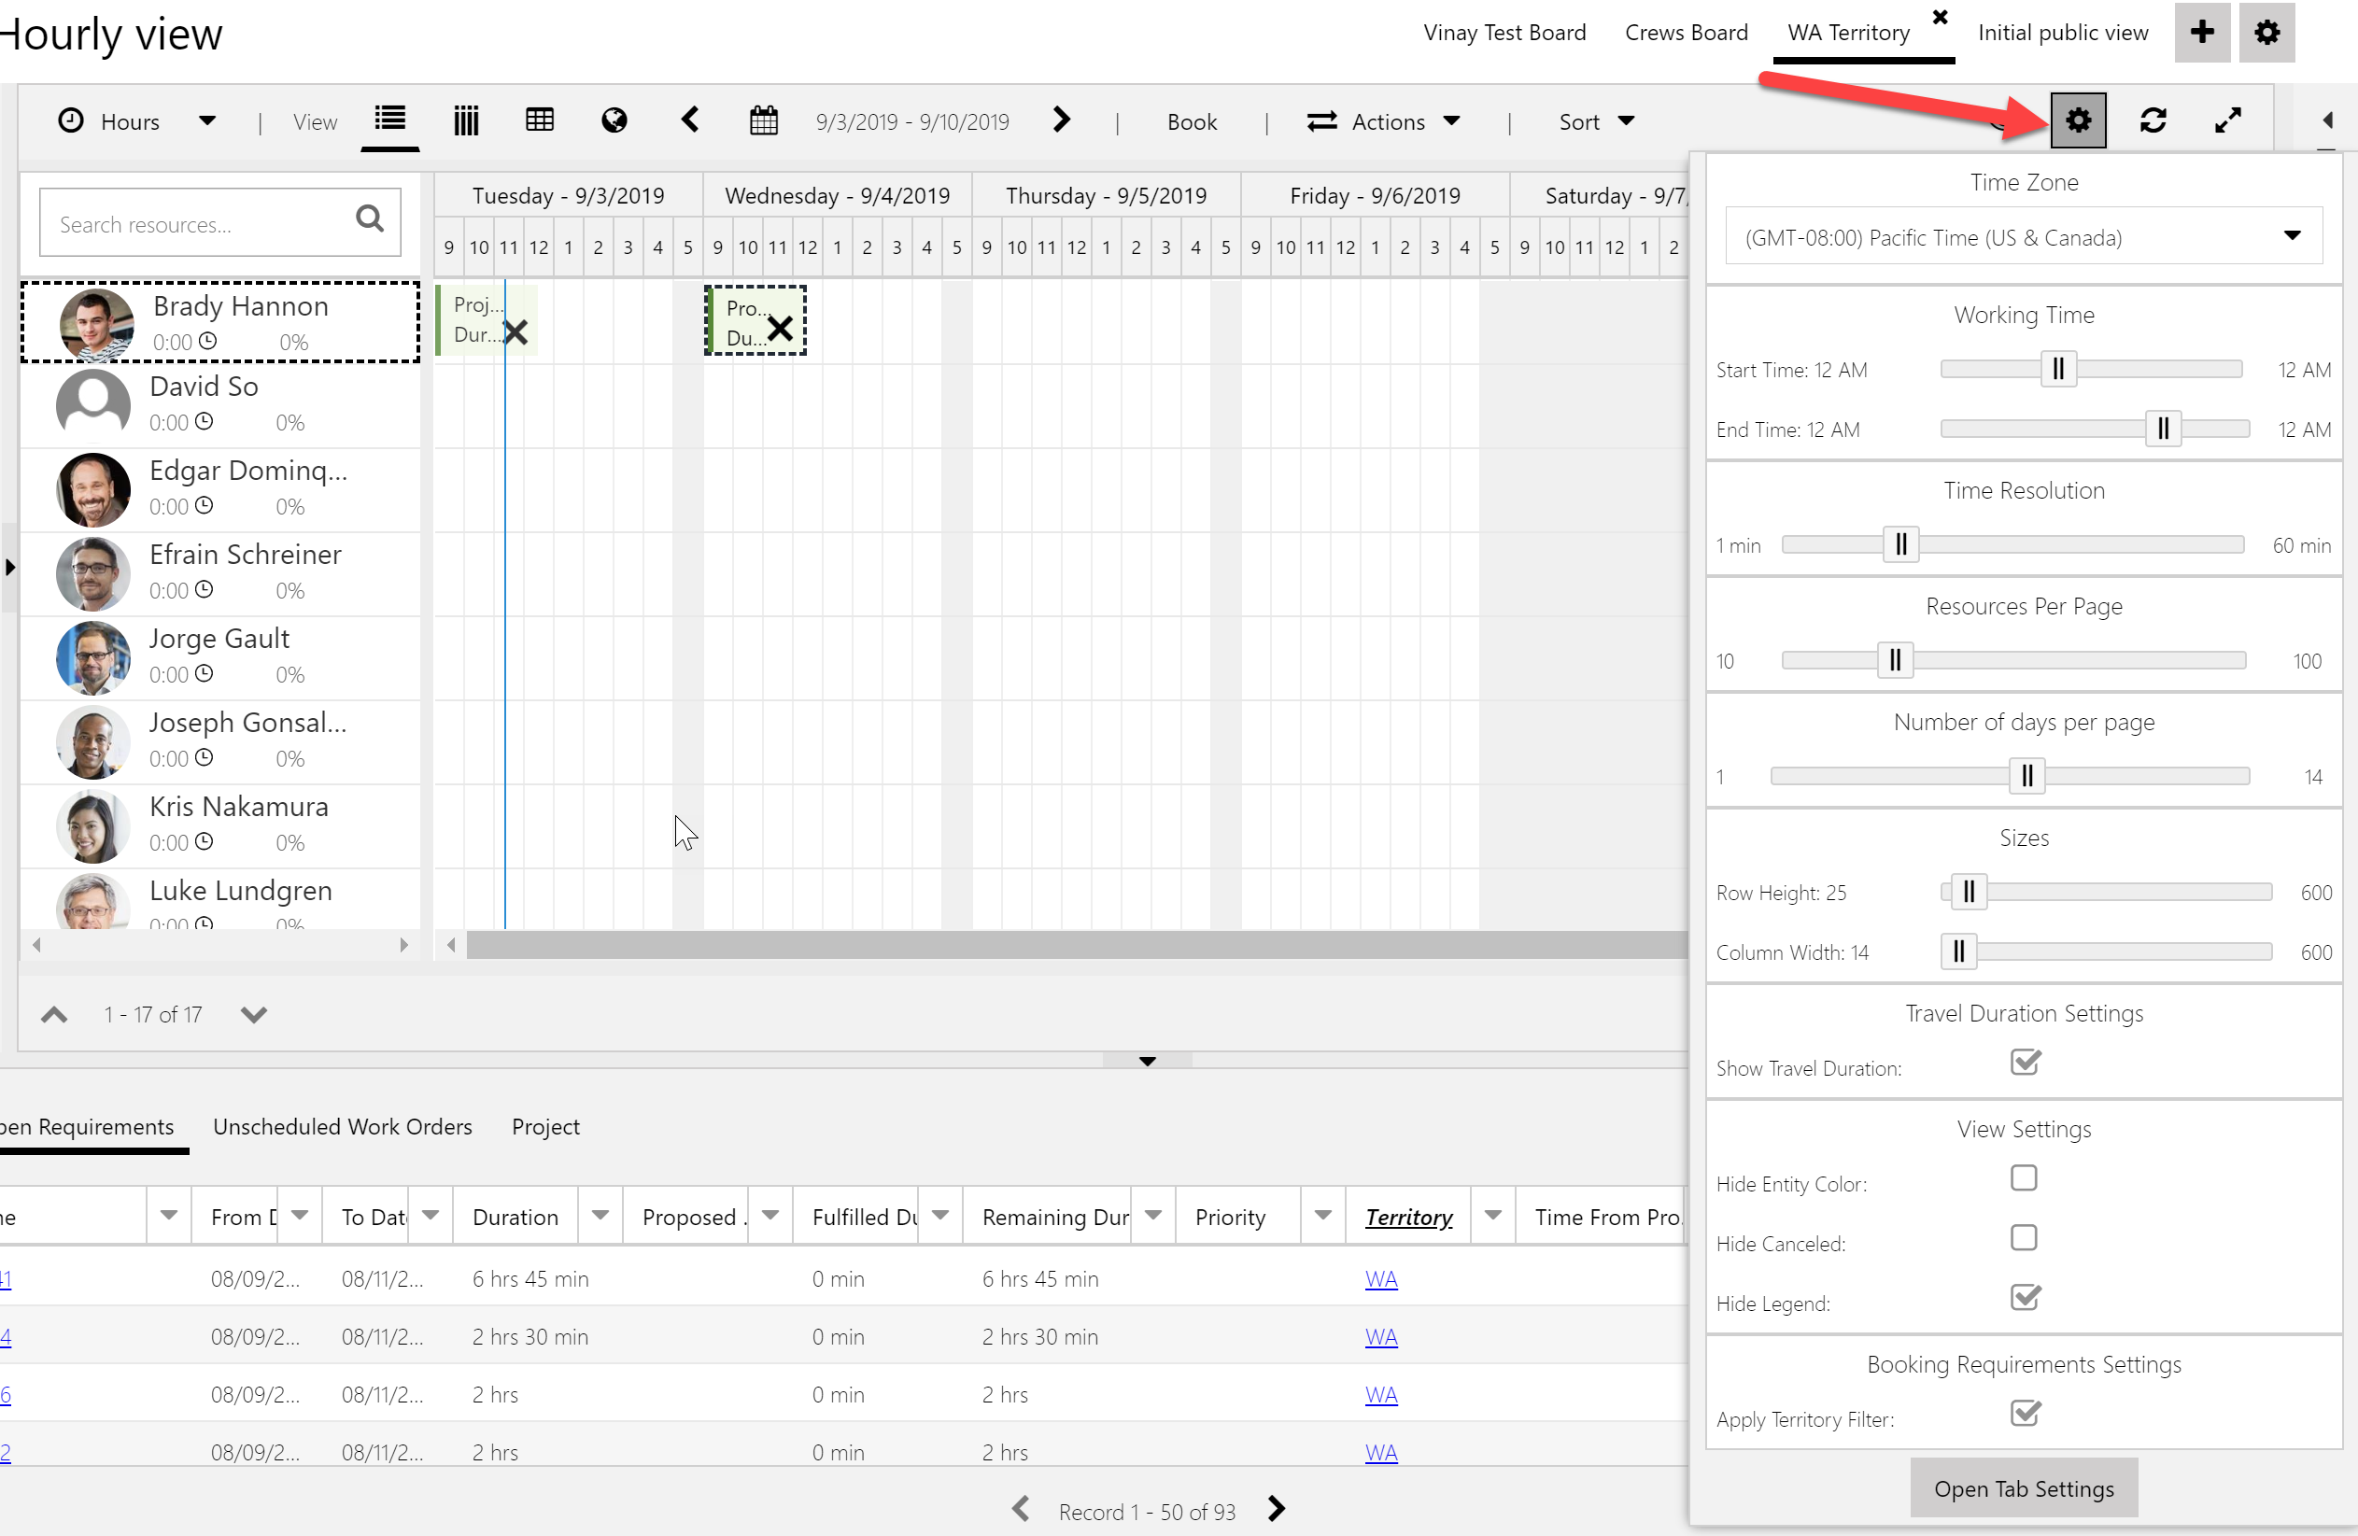
Task: Click Open Tab Settings button
Action: [x=2023, y=1489]
